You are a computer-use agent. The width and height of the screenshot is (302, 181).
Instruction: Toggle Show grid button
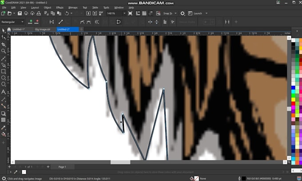tap(144, 13)
